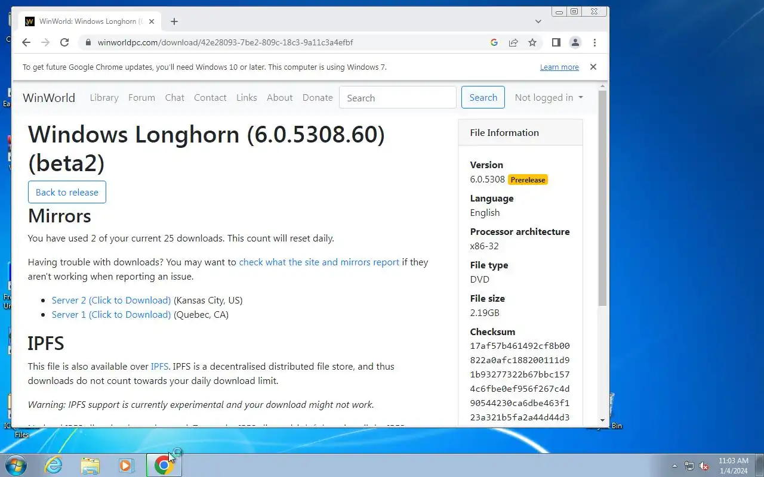
Task: Open the Chrome three-dot menu
Action: click(x=594, y=42)
